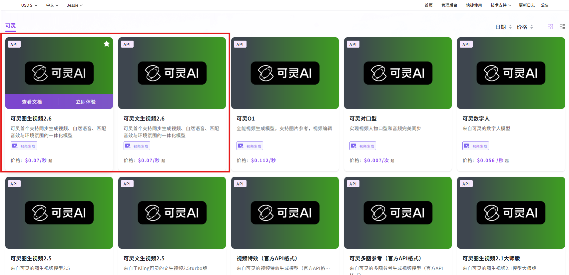
Task: Click 可灵文生视频2.6 card thumbnail
Action: [172, 73]
